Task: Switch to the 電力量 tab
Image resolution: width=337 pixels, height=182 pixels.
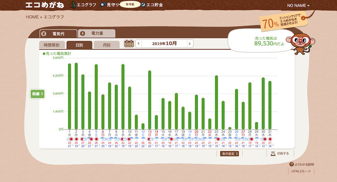Action: point(97,34)
